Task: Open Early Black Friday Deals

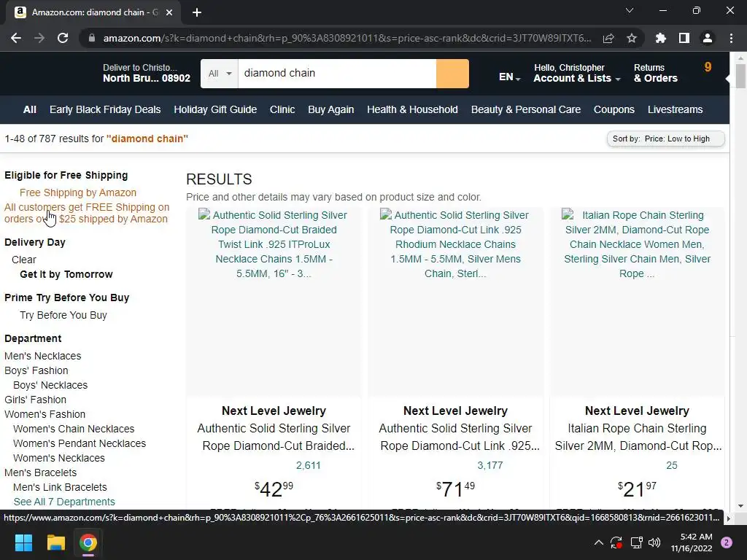Action: click(105, 109)
